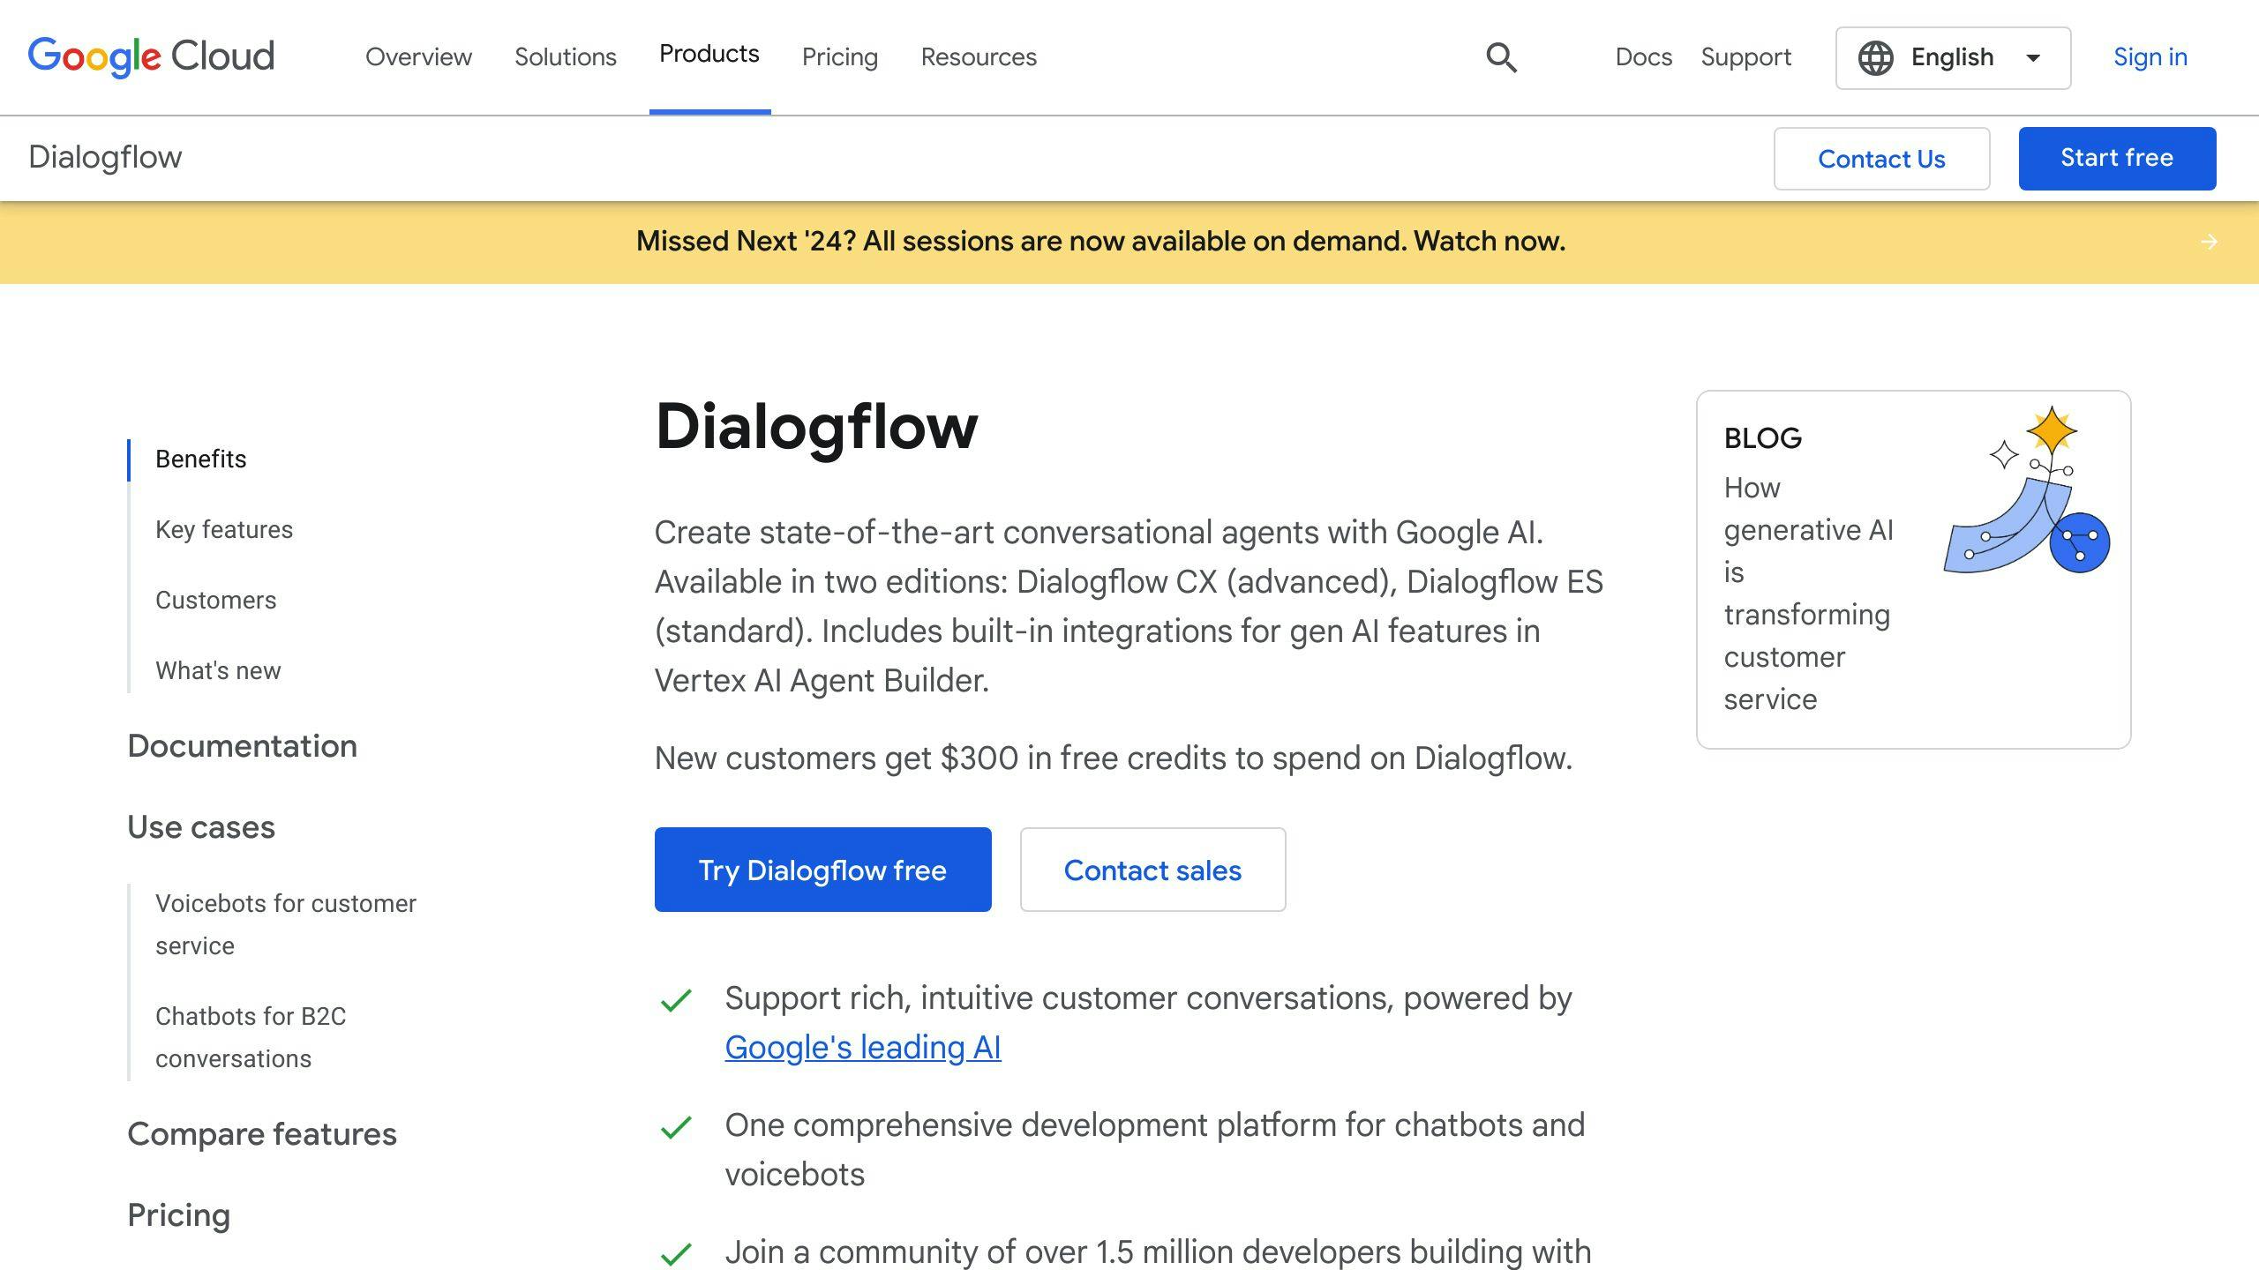Click the Dialogflow logo in top-left

tap(104, 157)
